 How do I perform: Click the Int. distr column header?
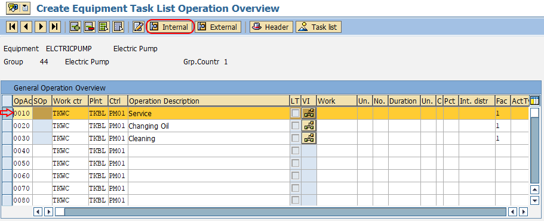[477, 101]
